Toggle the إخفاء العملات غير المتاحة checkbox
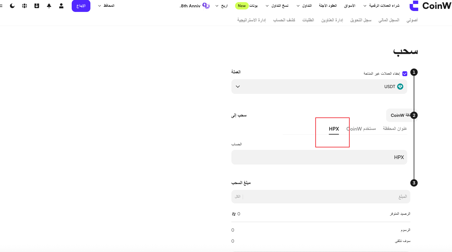 pyautogui.click(x=405, y=74)
